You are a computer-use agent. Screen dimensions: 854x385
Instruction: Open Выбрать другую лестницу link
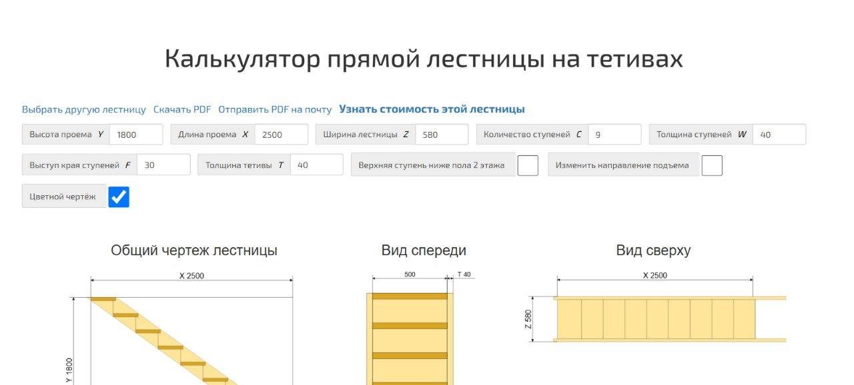click(x=83, y=109)
